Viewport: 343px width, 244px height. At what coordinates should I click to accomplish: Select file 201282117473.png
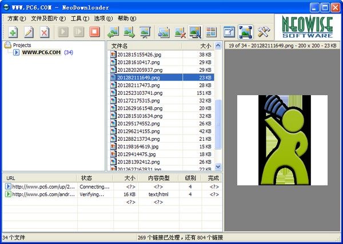[x=138, y=86]
